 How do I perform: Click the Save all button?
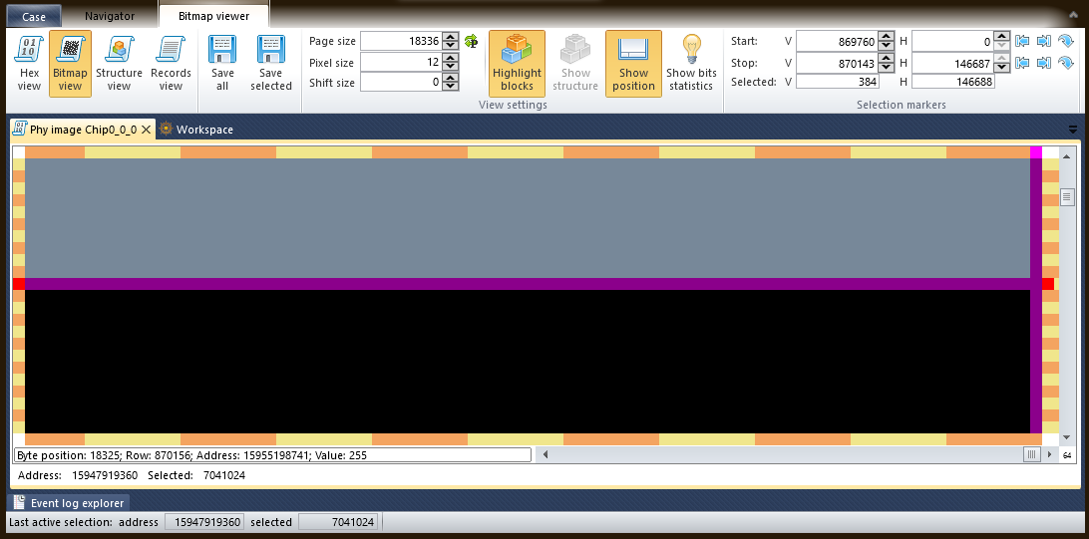pyautogui.click(x=222, y=64)
